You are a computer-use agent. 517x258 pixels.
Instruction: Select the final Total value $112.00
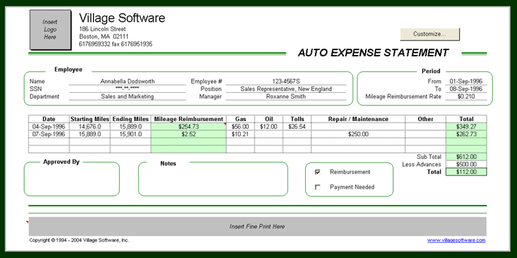[x=466, y=172]
